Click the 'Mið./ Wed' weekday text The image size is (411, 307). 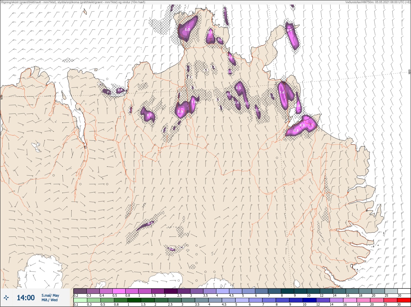click(49, 300)
